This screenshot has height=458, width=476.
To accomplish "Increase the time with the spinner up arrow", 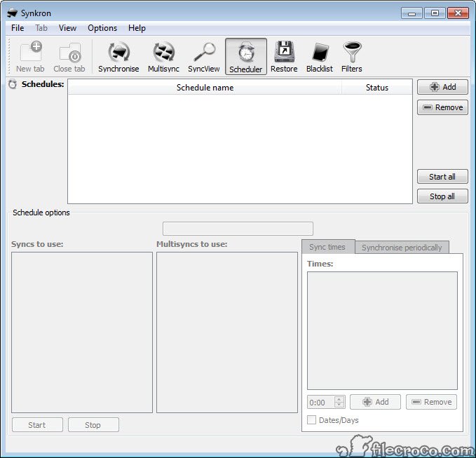I will point(339,399).
